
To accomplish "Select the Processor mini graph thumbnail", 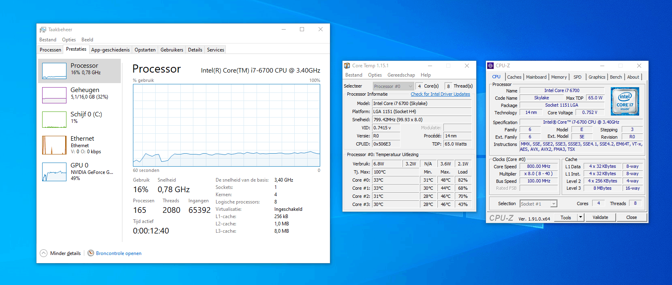I will 54,71.
